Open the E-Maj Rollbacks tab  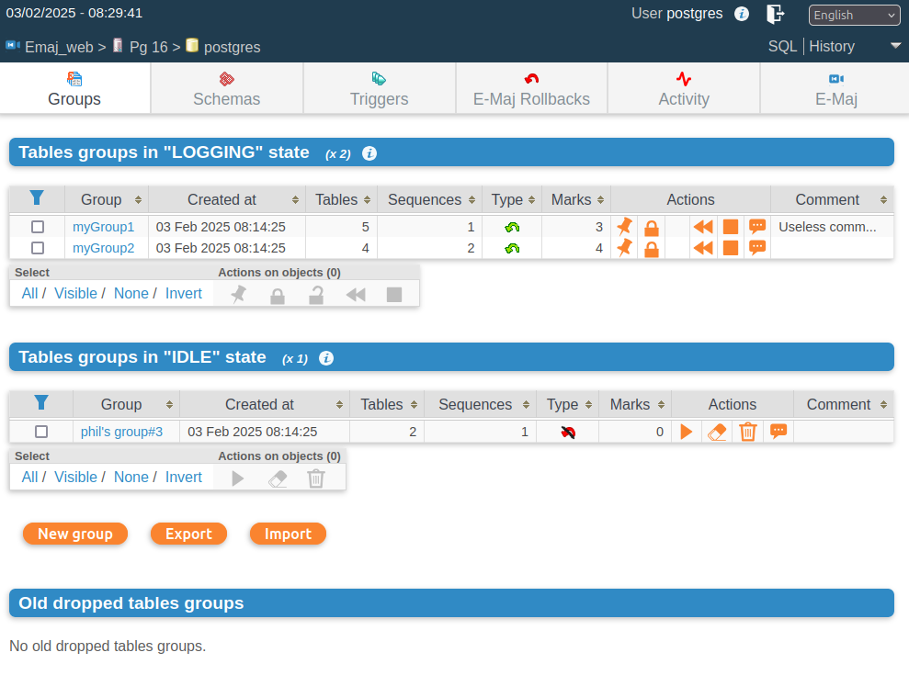click(531, 89)
